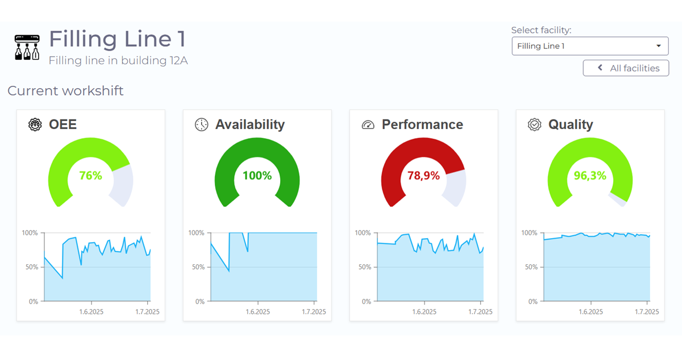Click the red Performance 78,9% gauge

tap(423, 176)
